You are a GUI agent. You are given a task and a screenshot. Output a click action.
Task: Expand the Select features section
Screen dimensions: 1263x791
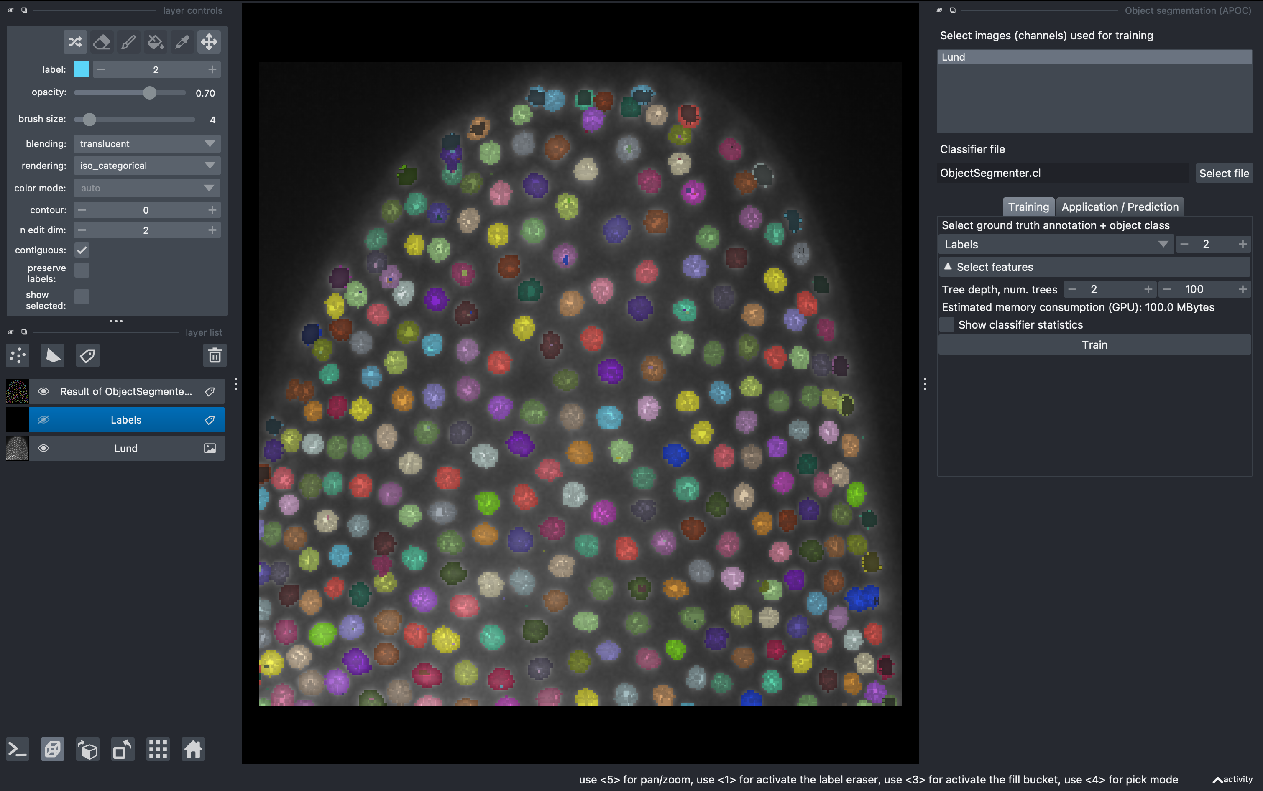point(994,267)
